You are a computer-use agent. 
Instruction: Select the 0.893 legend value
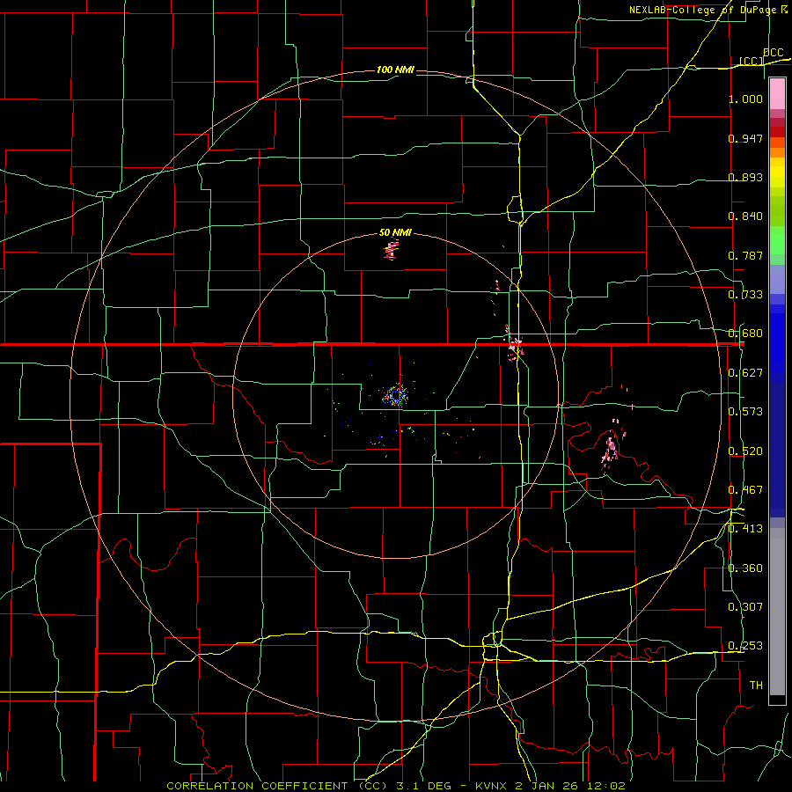745,177
